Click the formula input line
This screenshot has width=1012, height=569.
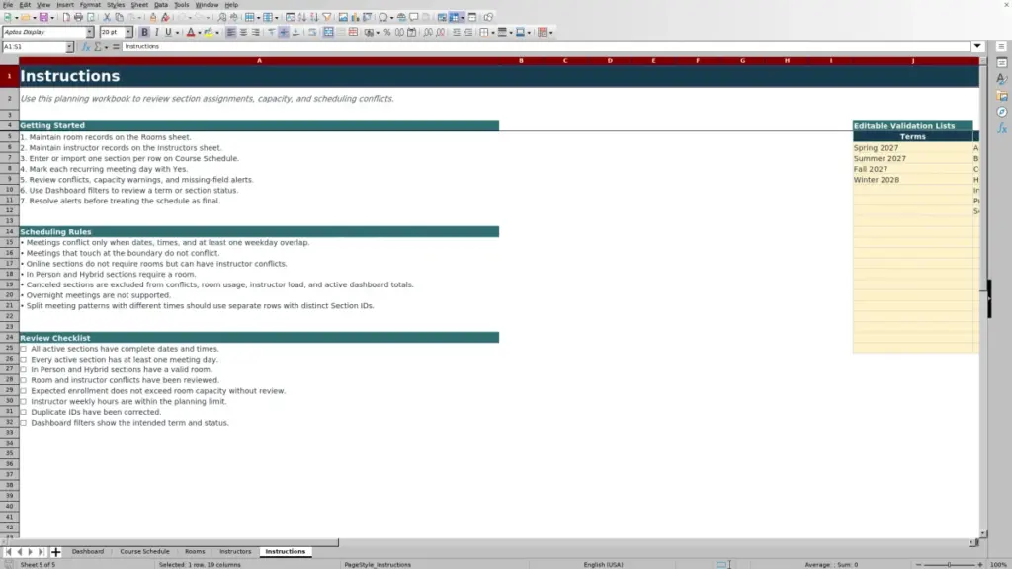546,47
